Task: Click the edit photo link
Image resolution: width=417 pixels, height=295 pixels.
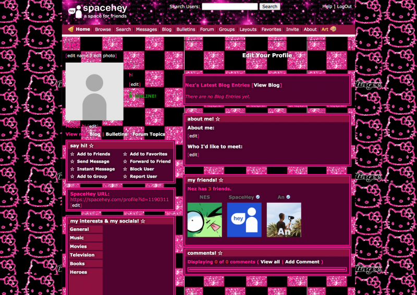Action: tap(104, 56)
